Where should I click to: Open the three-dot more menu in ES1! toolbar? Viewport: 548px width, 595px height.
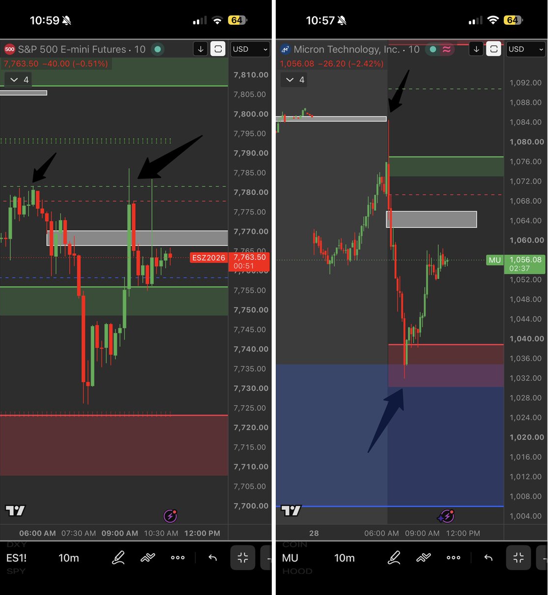pos(178,558)
